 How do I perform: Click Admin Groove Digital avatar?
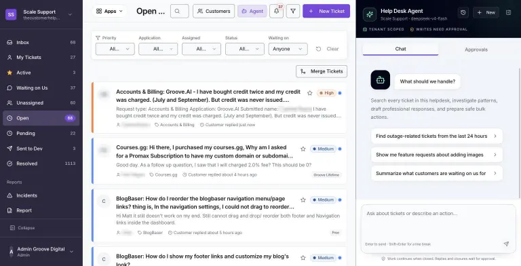pos(11,252)
